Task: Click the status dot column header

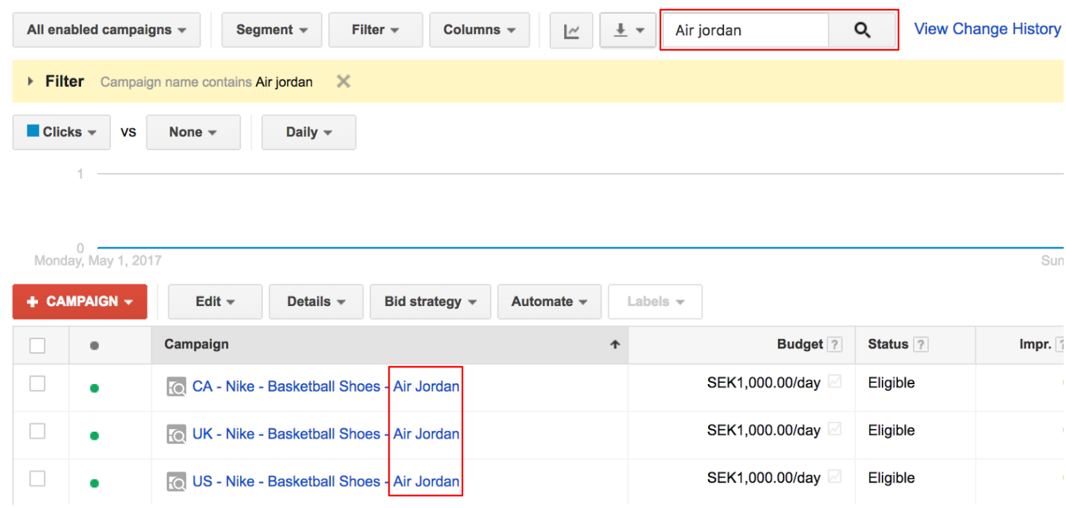Action: (94, 345)
